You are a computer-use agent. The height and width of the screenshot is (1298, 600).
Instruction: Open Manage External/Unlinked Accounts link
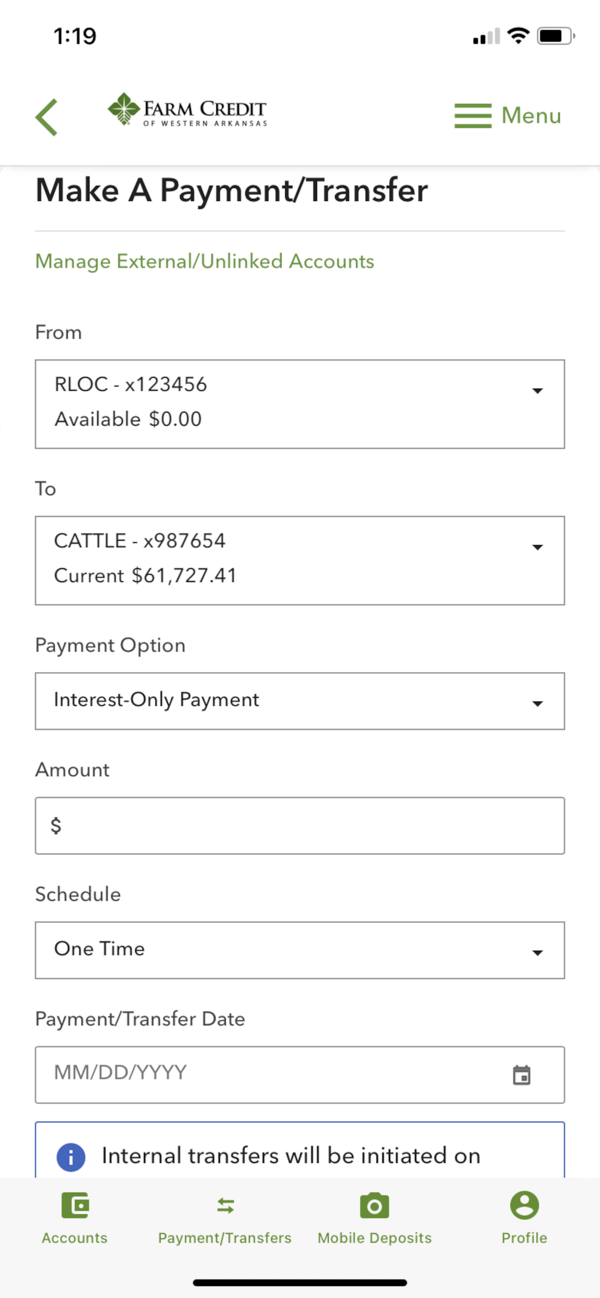coord(205,262)
